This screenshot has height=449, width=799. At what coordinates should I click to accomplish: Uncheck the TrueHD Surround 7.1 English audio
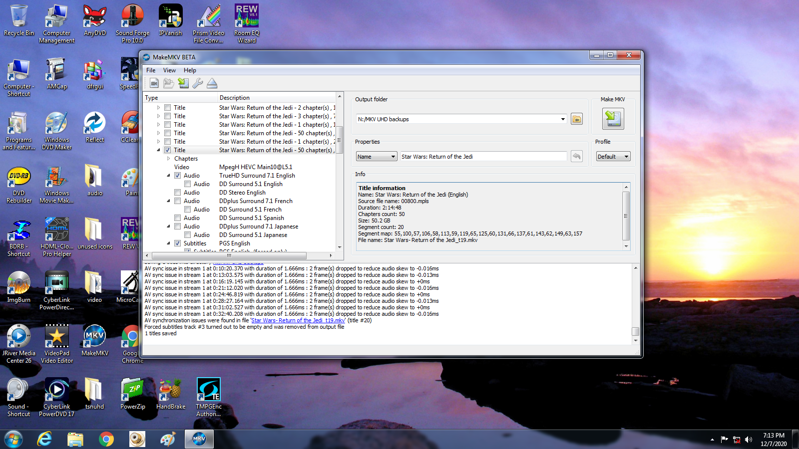tap(177, 176)
